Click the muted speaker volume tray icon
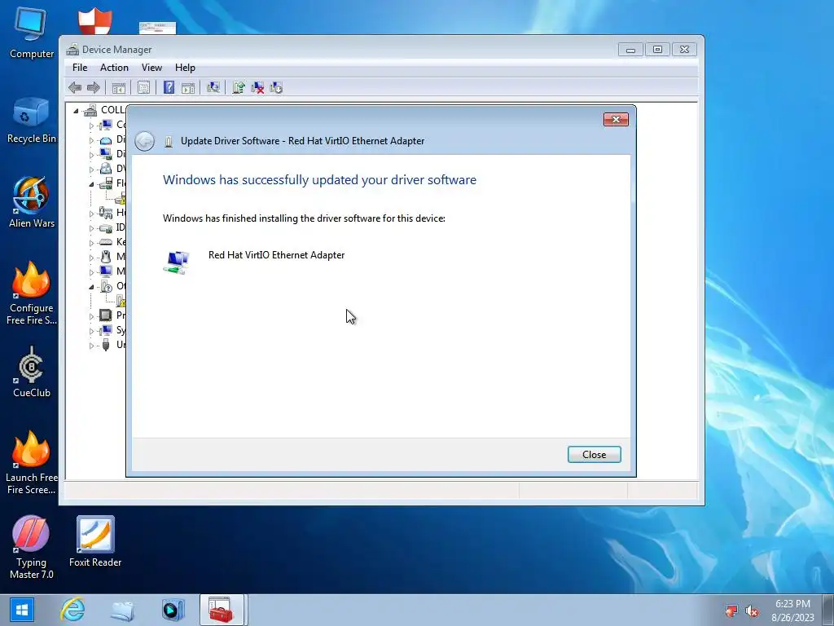Viewport: 834px width, 626px height. coord(752,611)
